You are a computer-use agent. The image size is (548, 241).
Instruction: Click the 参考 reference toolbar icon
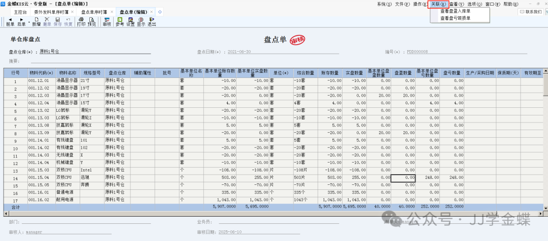coord(120,21)
